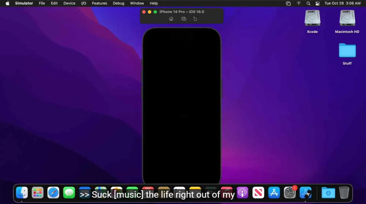Click the black iPhone simulator screen

[182, 106]
